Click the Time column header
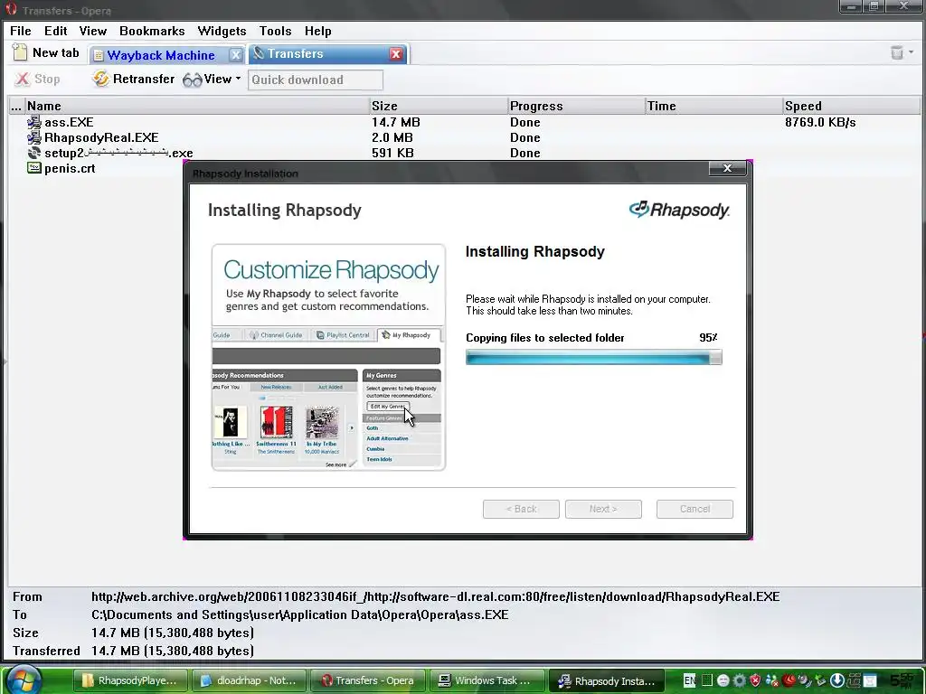Viewport: 926px width, 694px height. point(713,106)
